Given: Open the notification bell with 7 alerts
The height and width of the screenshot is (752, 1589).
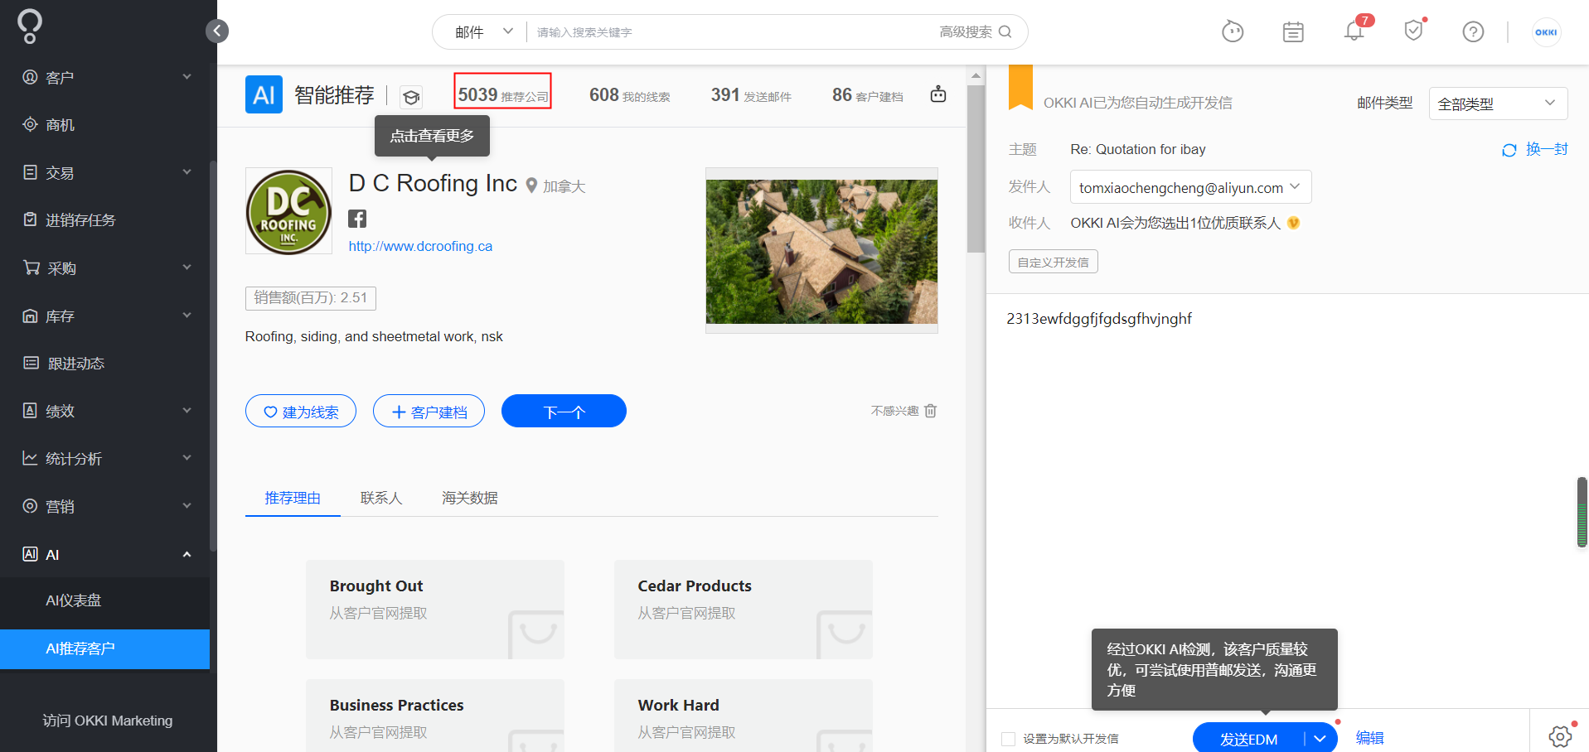Looking at the screenshot, I should pyautogui.click(x=1353, y=31).
